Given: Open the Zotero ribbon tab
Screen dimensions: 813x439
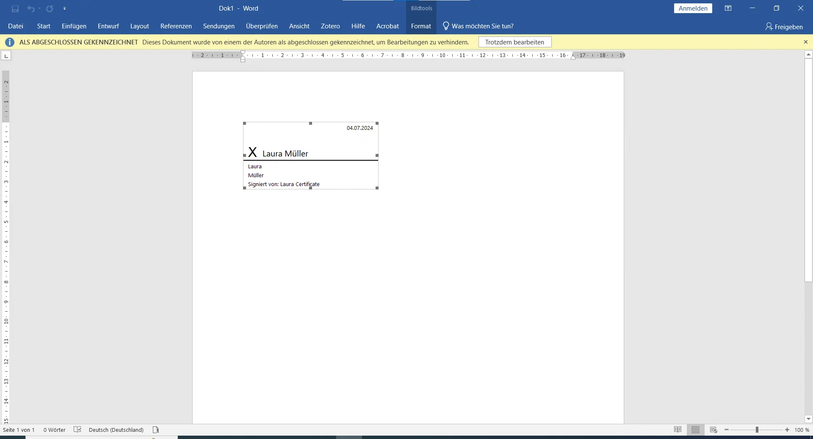Looking at the screenshot, I should (x=330, y=26).
